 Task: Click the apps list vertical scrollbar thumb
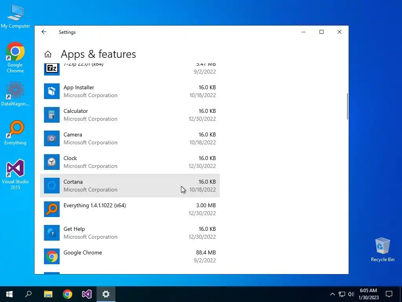(347, 106)
